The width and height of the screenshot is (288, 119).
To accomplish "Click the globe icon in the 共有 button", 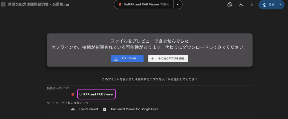I will coord(264,5).
